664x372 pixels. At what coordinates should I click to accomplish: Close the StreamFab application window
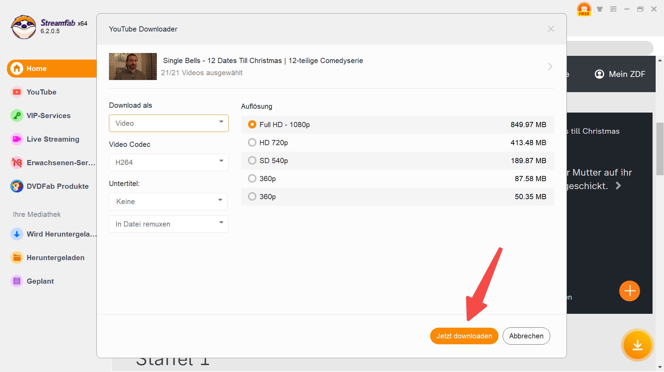point(654,9)
